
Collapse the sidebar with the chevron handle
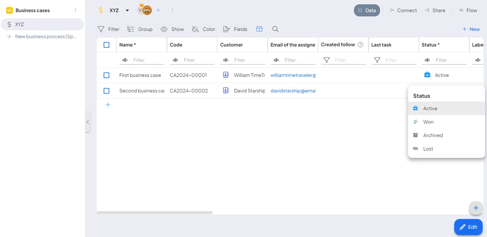88,122
